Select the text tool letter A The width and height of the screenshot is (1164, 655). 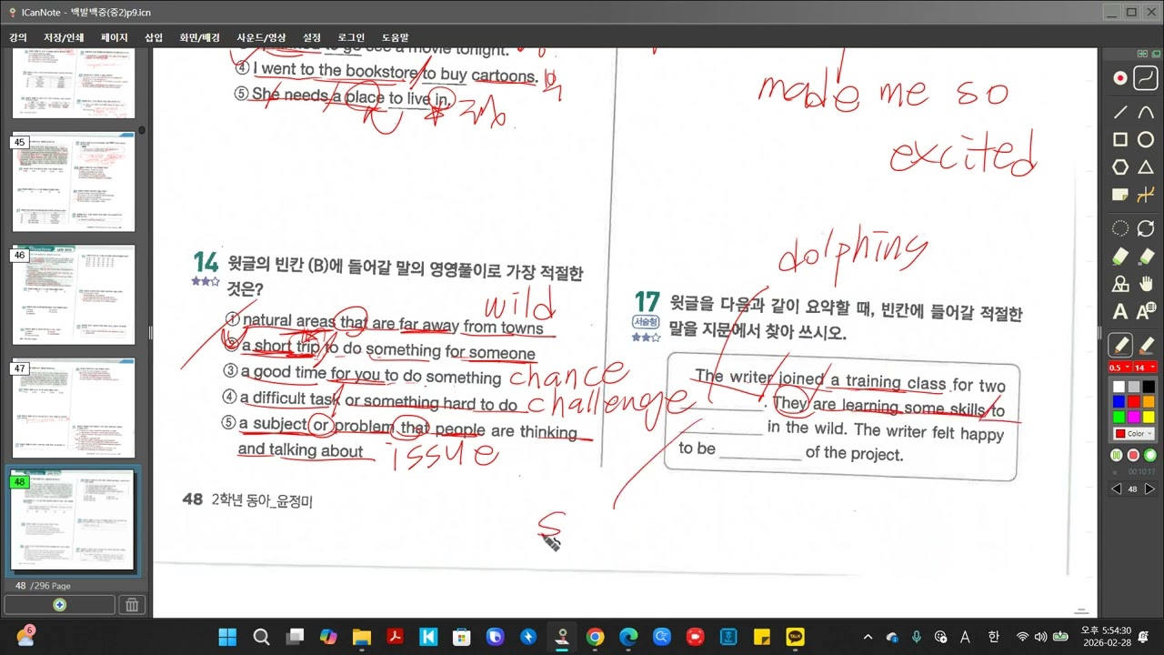(1120, 312)
